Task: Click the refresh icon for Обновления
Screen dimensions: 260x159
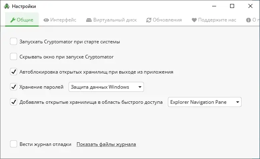Action: [x=149, y=20]
